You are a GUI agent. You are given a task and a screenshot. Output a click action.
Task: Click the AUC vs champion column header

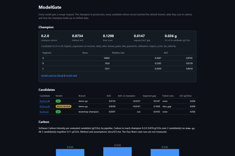pos(127,96)
